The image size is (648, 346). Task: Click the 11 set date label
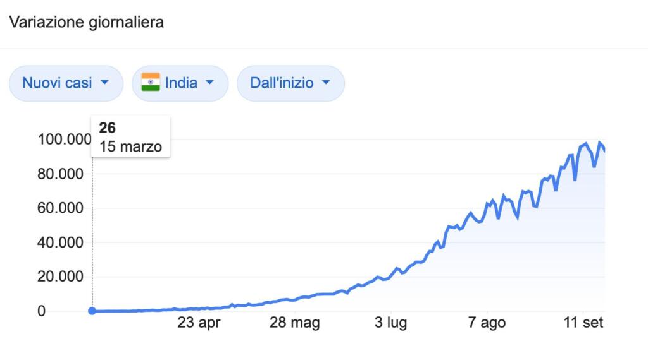tap(583, 323)
